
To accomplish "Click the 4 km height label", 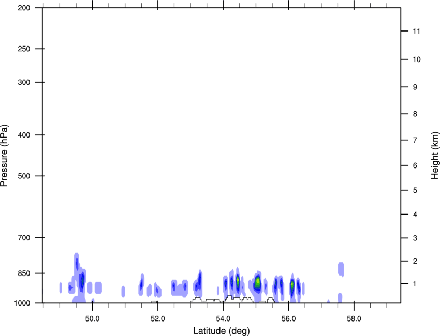I will click(415, 215).
